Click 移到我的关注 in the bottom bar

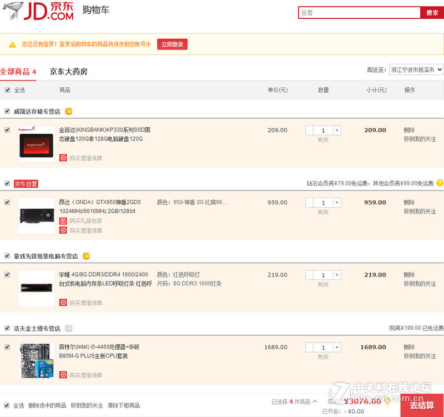[87, 405]
